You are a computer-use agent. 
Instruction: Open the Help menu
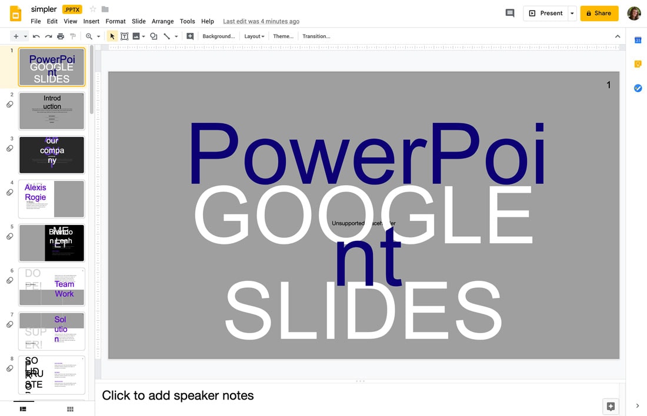click(208, 21)
